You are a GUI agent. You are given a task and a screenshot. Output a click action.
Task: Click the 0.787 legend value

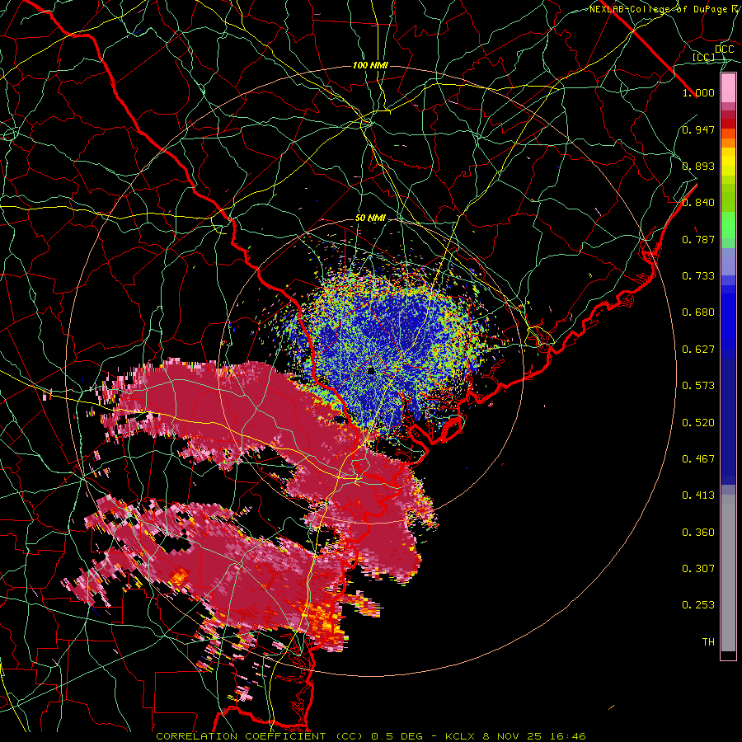tap(698, 239)
